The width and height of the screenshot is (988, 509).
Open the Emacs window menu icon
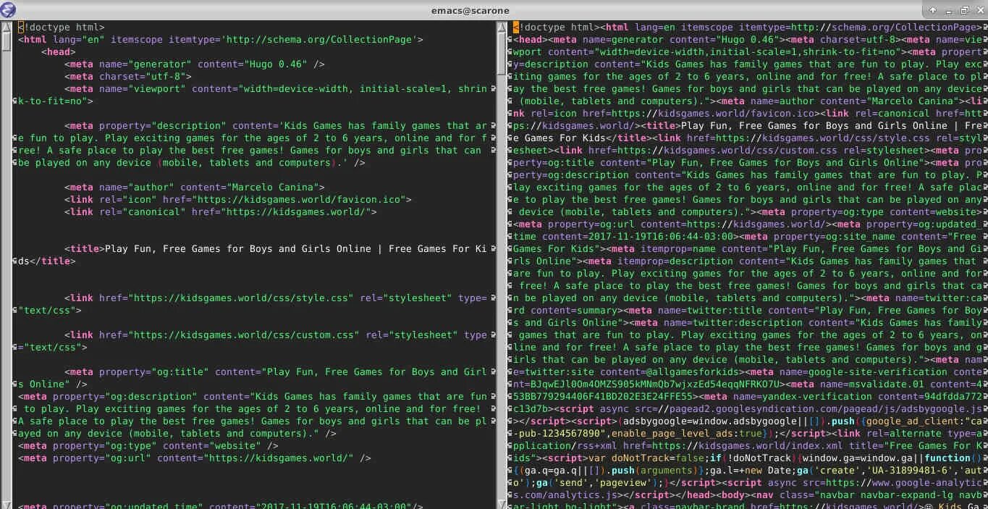[x=9, y=9]
